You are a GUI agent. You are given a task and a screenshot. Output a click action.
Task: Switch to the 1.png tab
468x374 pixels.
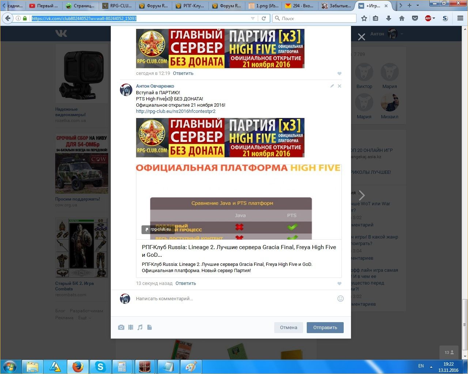click(264, 5)
